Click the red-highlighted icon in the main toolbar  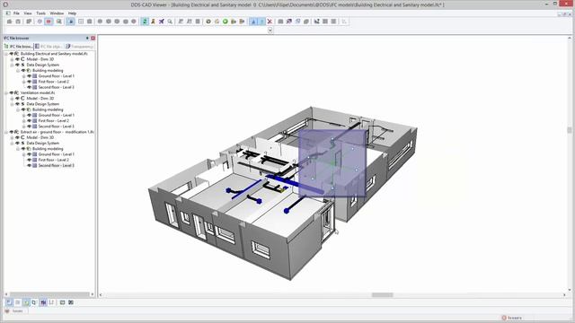(x=49, y=22)
